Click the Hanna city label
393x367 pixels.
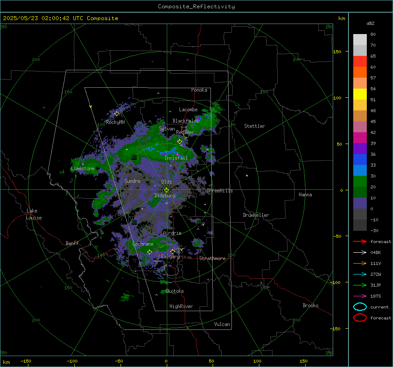pyautogui.click(x=305, y=195)
